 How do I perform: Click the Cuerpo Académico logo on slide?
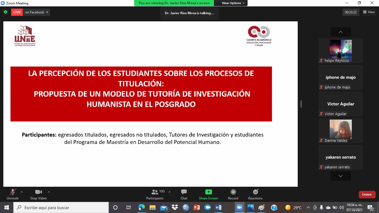[x=259, y=36]
